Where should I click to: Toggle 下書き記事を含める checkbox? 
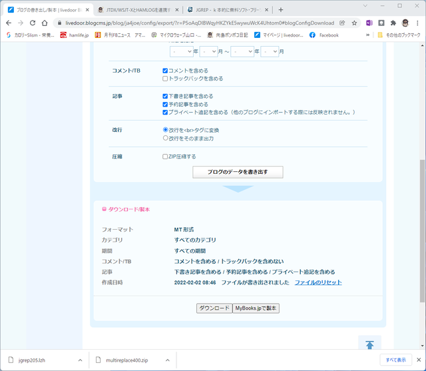coord(165,96)
